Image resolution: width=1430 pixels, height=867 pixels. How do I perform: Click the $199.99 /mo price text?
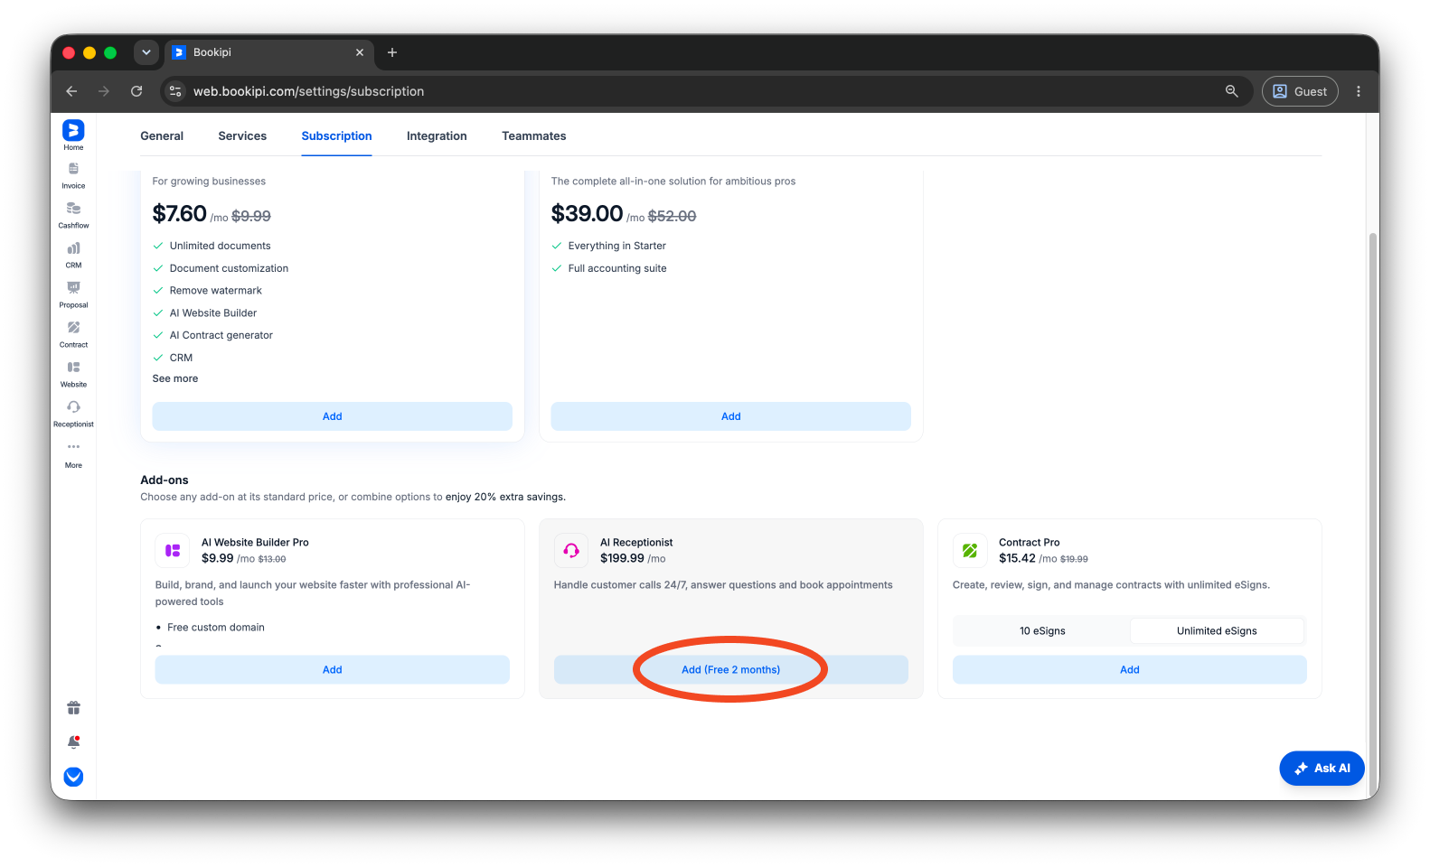633,558
